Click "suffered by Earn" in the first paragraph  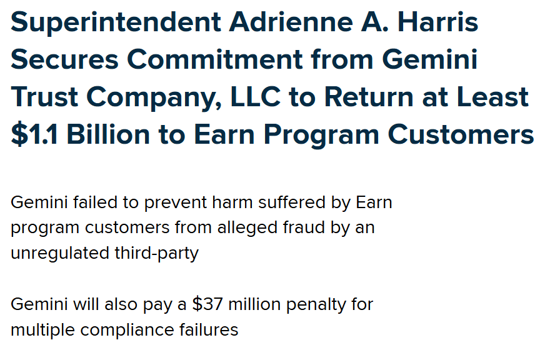[x=325, y=202]
